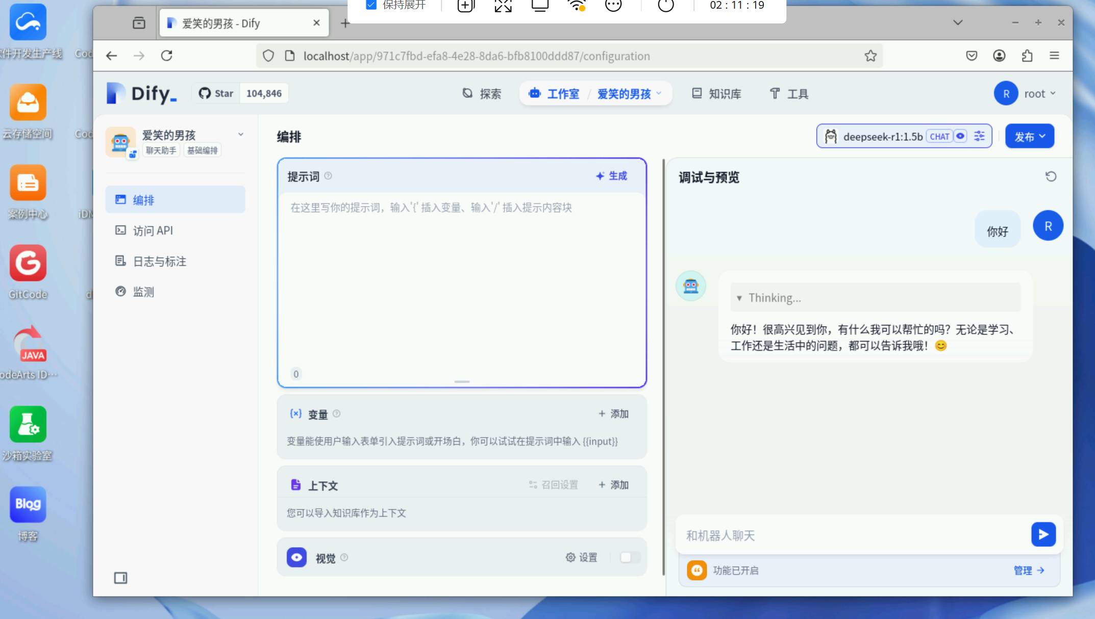Restart the debug conversation with refresh icon

[1051, 176]
